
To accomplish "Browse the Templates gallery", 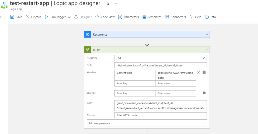I will (152, 17).
